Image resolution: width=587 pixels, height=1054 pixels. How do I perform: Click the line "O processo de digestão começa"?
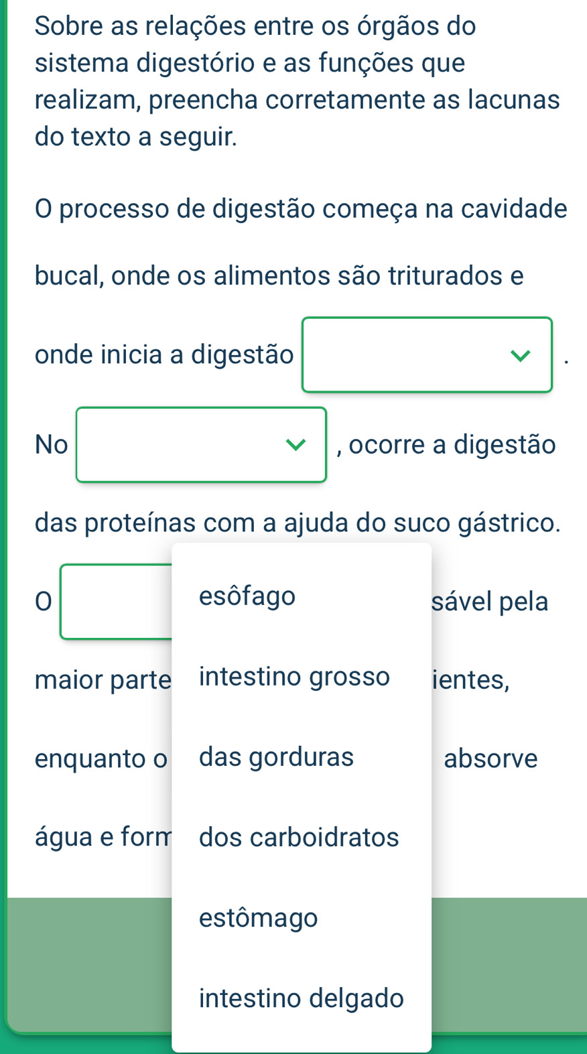pyautogui.click(x=301, y=208)
